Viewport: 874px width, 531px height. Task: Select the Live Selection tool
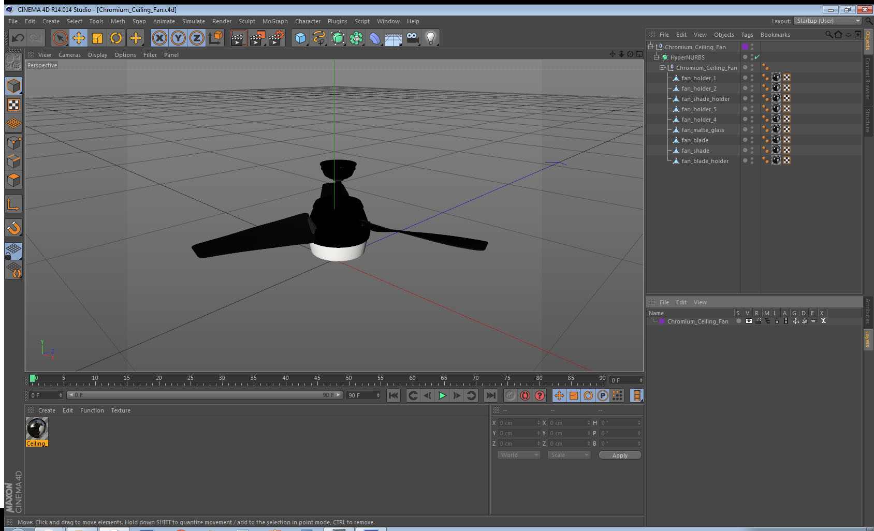60,38
